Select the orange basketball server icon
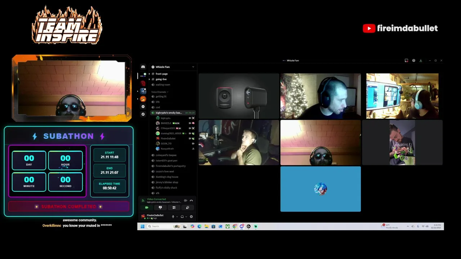Viewport: 461px width, 259px height. [x=143, y=99]
